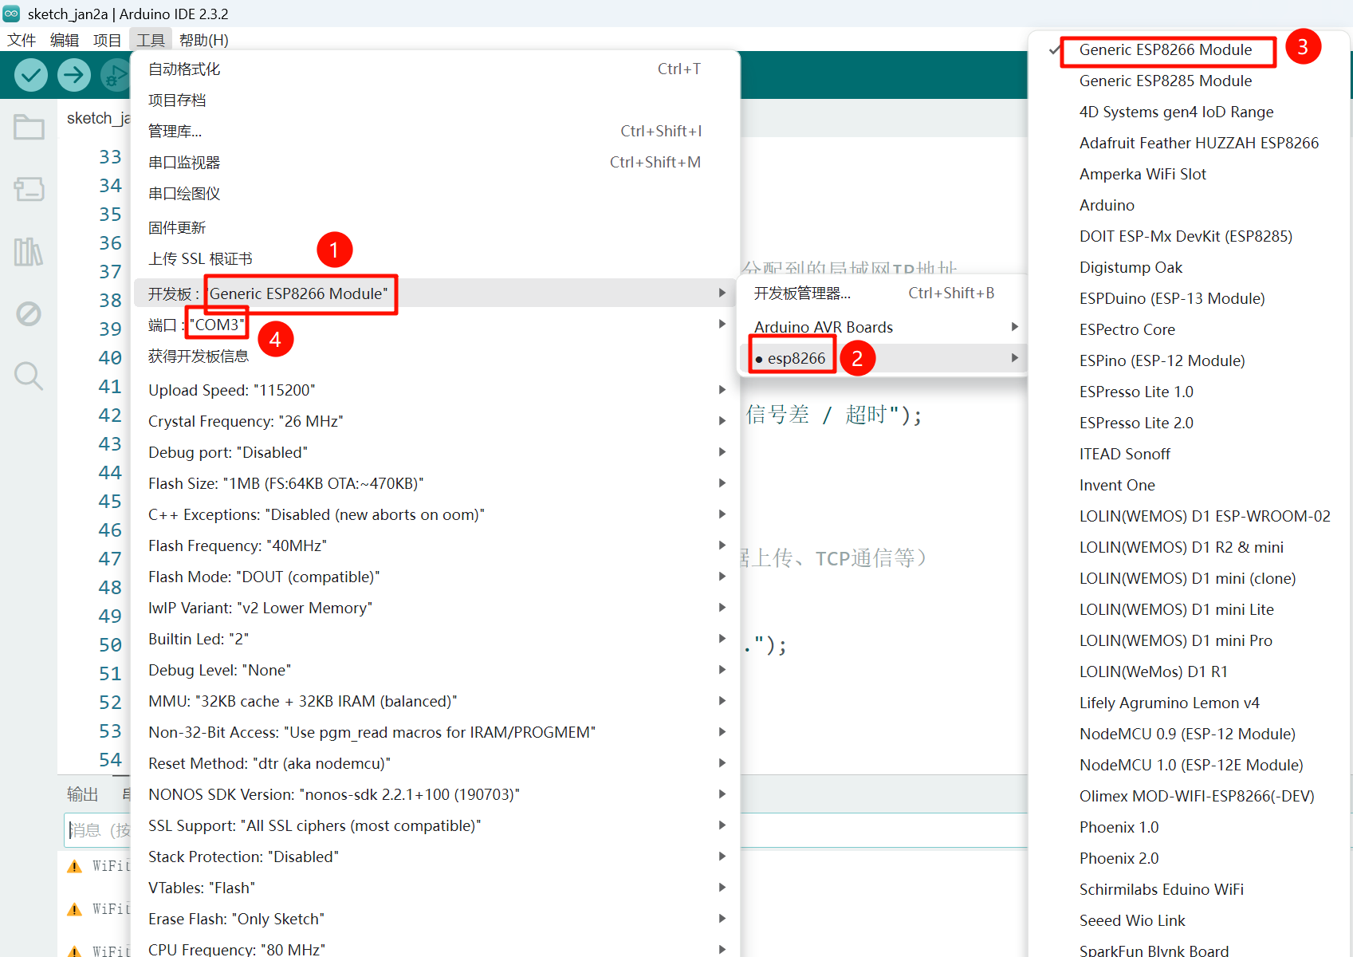Screen dimensions: 1353x957
Task: Click the Verify checkmark toolbar button
Action: point(31,75)
